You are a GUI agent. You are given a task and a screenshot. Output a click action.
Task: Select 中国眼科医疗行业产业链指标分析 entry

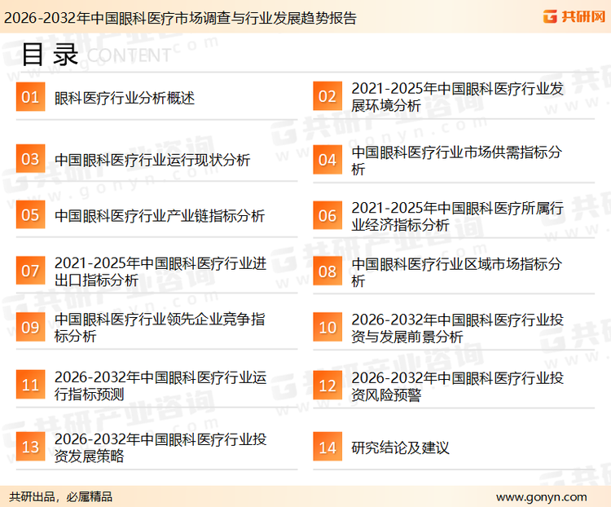[x=160, y=216]
